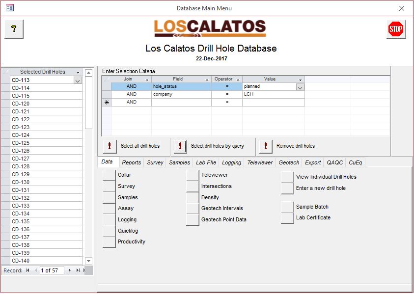
Task: Click the Productivity button
Action: [109, 242]
